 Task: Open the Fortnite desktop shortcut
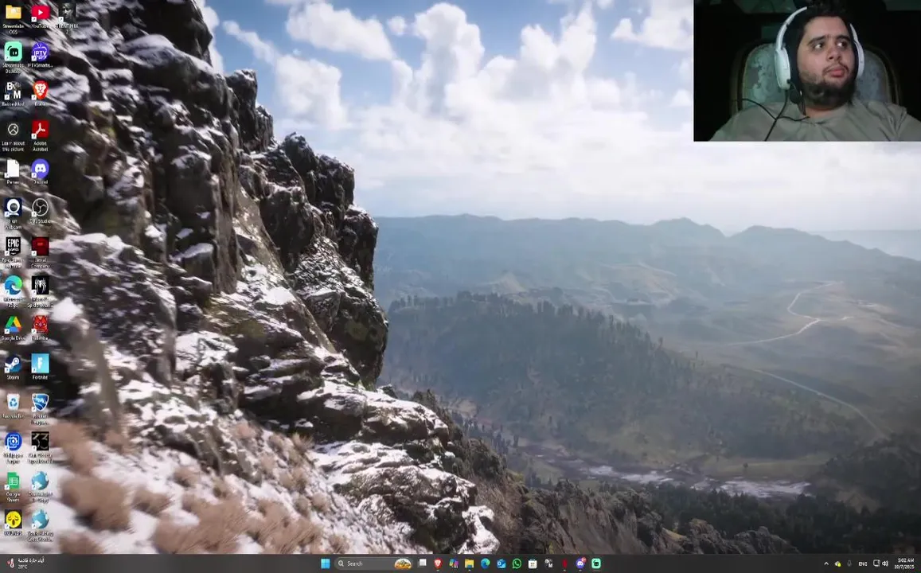click(40, 366)
